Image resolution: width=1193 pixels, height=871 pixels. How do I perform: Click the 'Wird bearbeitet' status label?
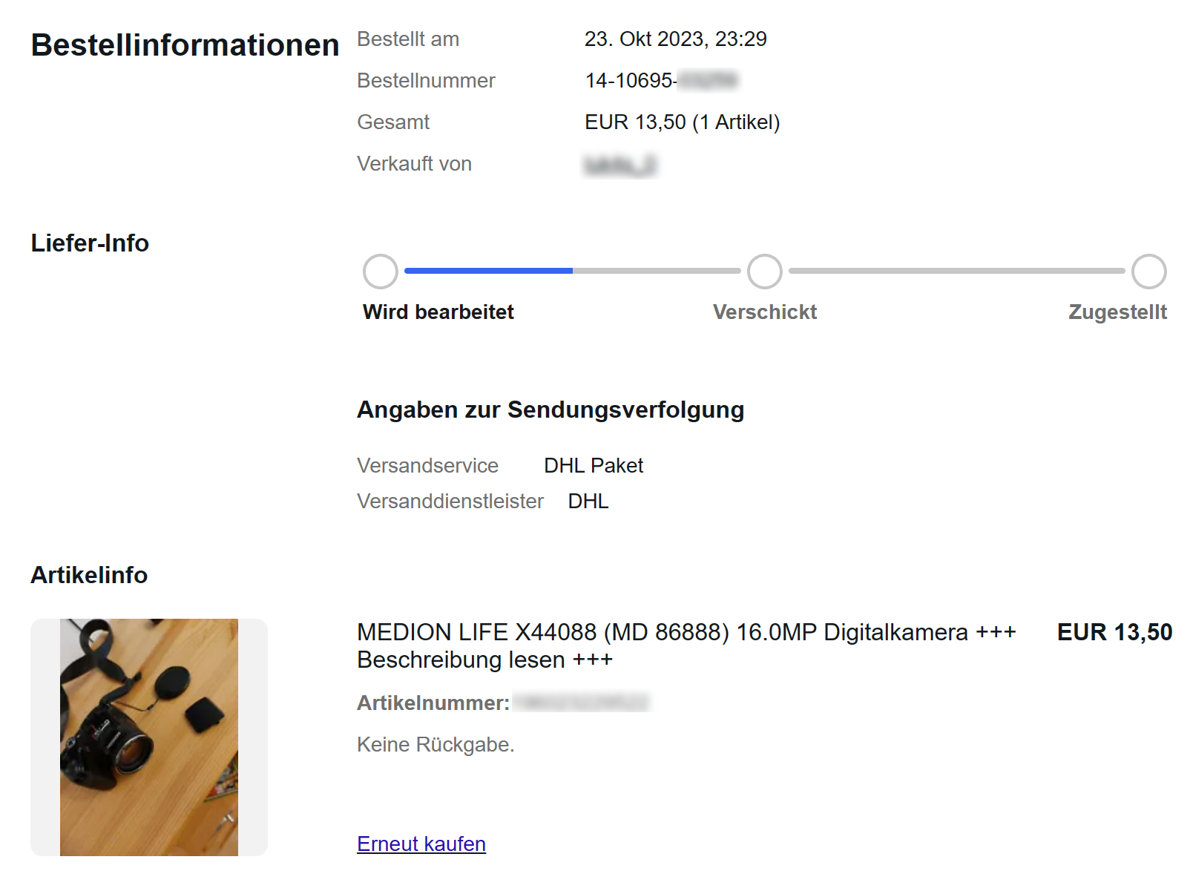[x=438, y=312]
